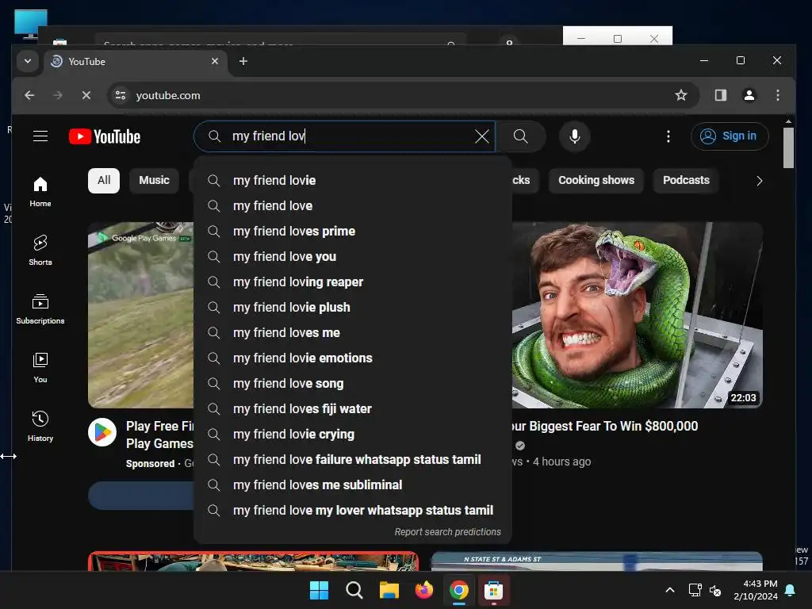812x609 pixels.
Task: Click the YouTube logo
Action: [105, 136]
